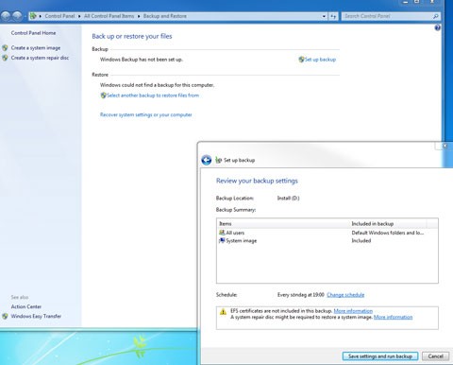Click the forward navigation button in Control Panel window
This screenshot has width=453, height=365.
click(17, 16)
